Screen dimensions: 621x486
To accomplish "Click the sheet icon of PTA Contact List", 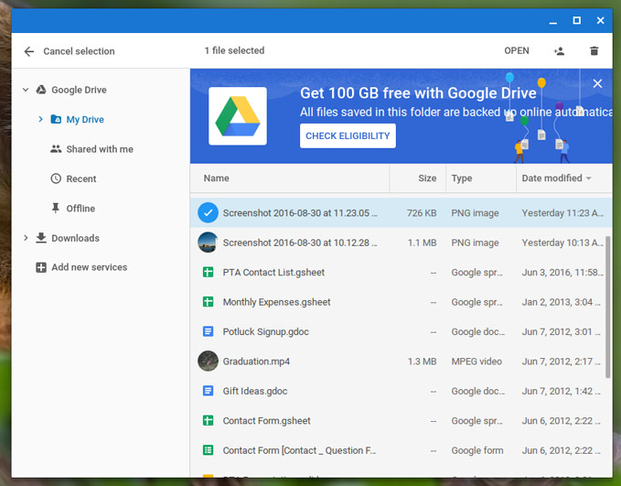I will 208,273.
